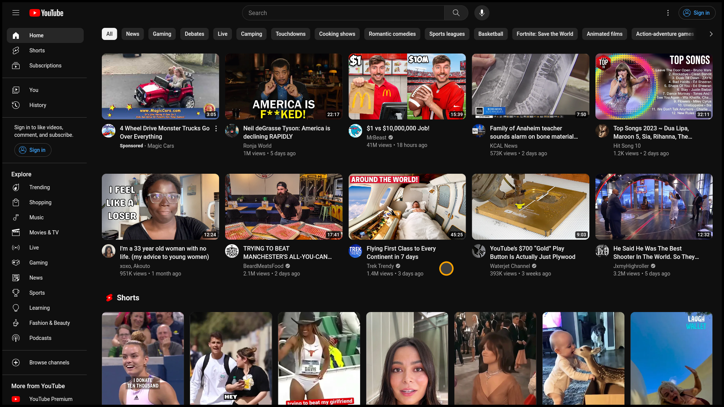Open the Home sidebar item
Viewport: 724px width, 407px height.
pyautogui.click(x=45, y=35)
